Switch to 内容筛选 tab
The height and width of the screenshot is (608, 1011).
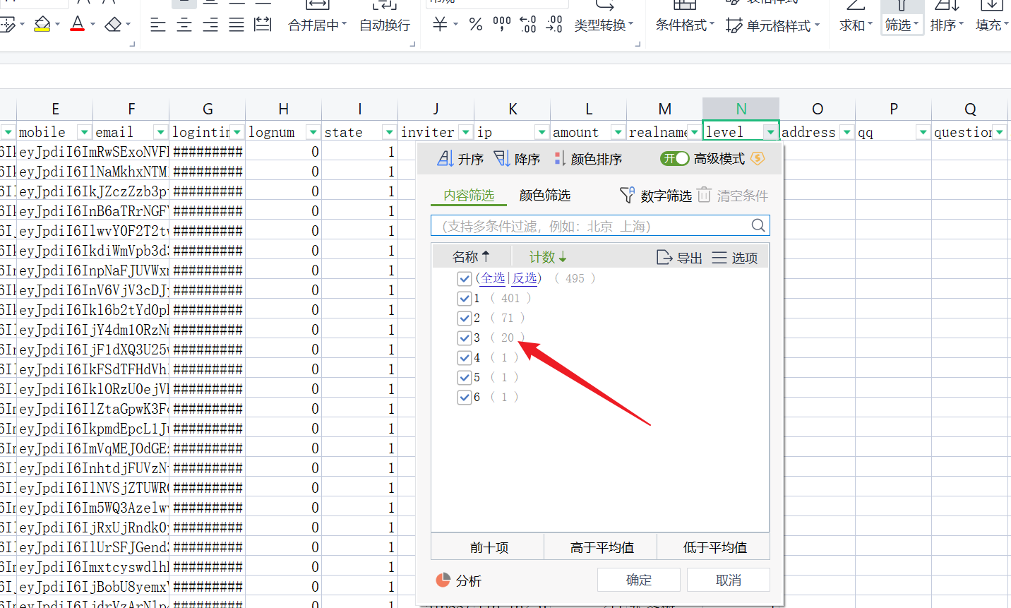coord(469,196)
